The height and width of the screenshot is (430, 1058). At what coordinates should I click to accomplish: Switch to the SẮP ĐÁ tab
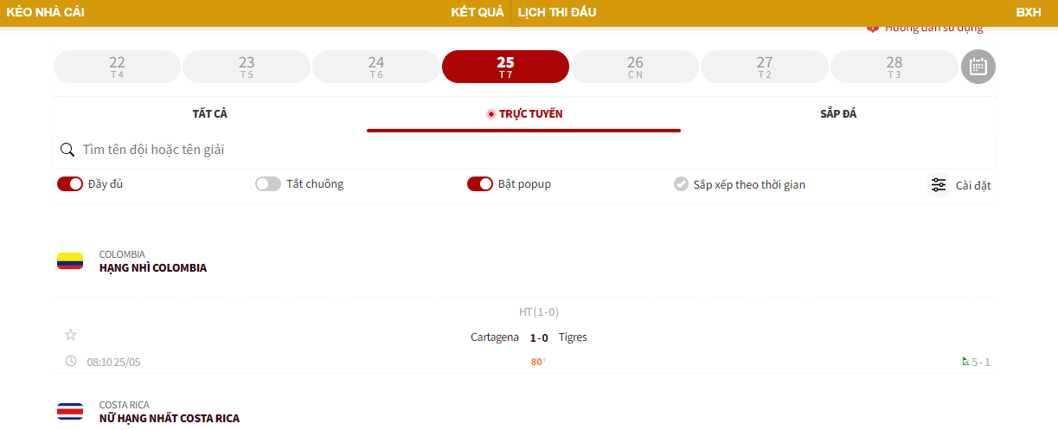pos(837,114)
